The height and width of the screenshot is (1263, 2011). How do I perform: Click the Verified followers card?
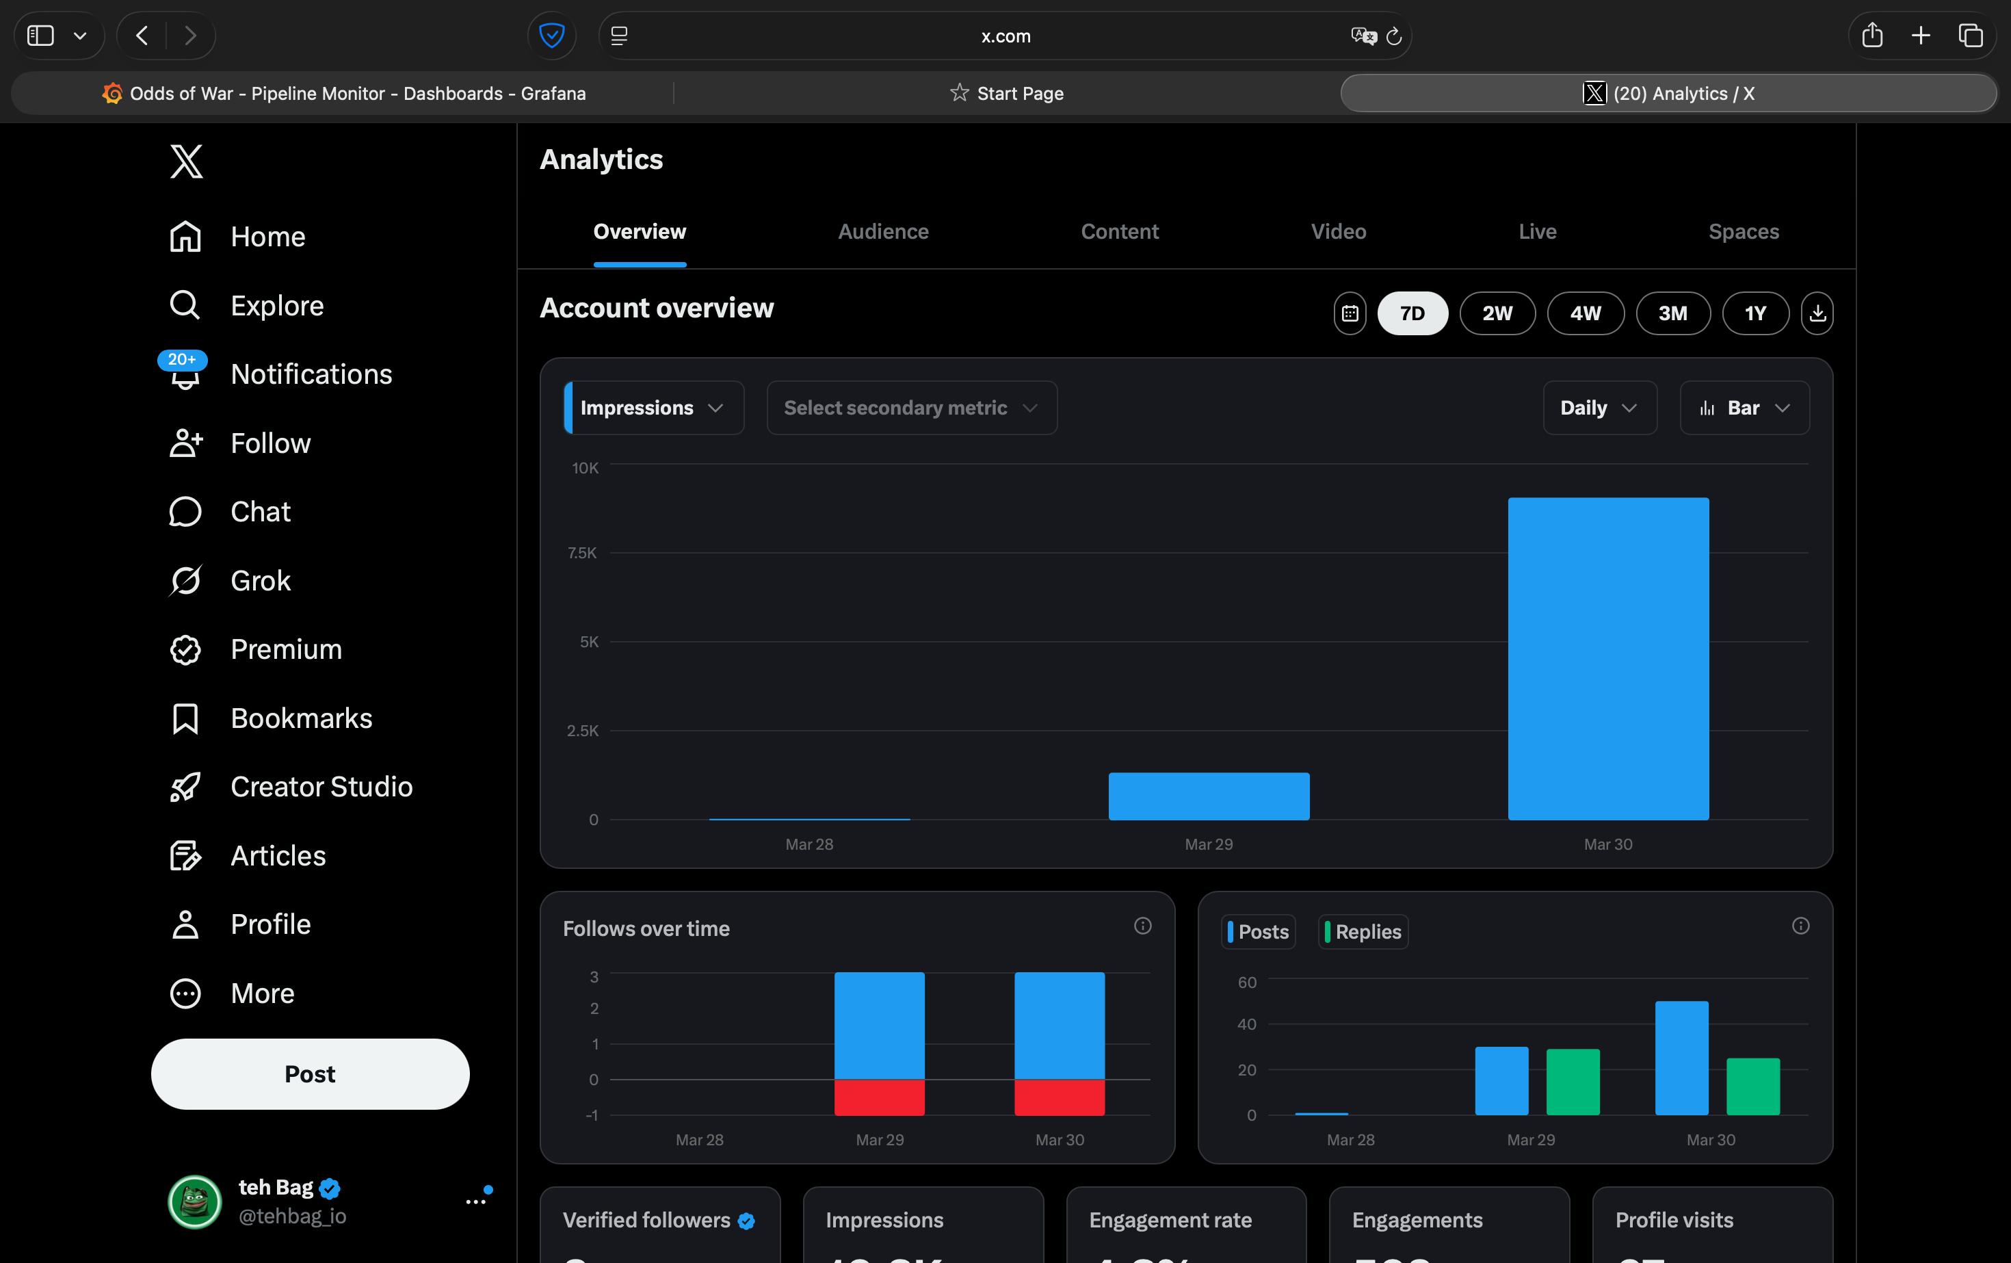coord(660,1225)
